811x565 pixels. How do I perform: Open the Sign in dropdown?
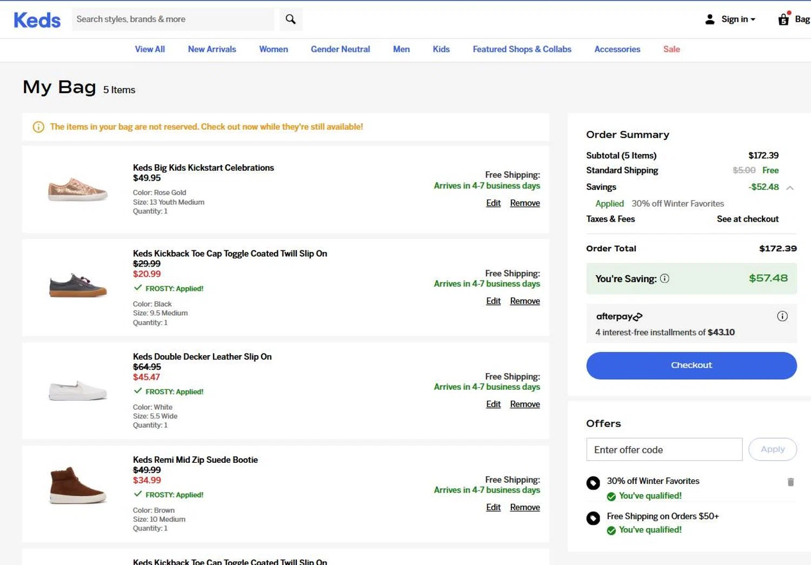(738, 19)
